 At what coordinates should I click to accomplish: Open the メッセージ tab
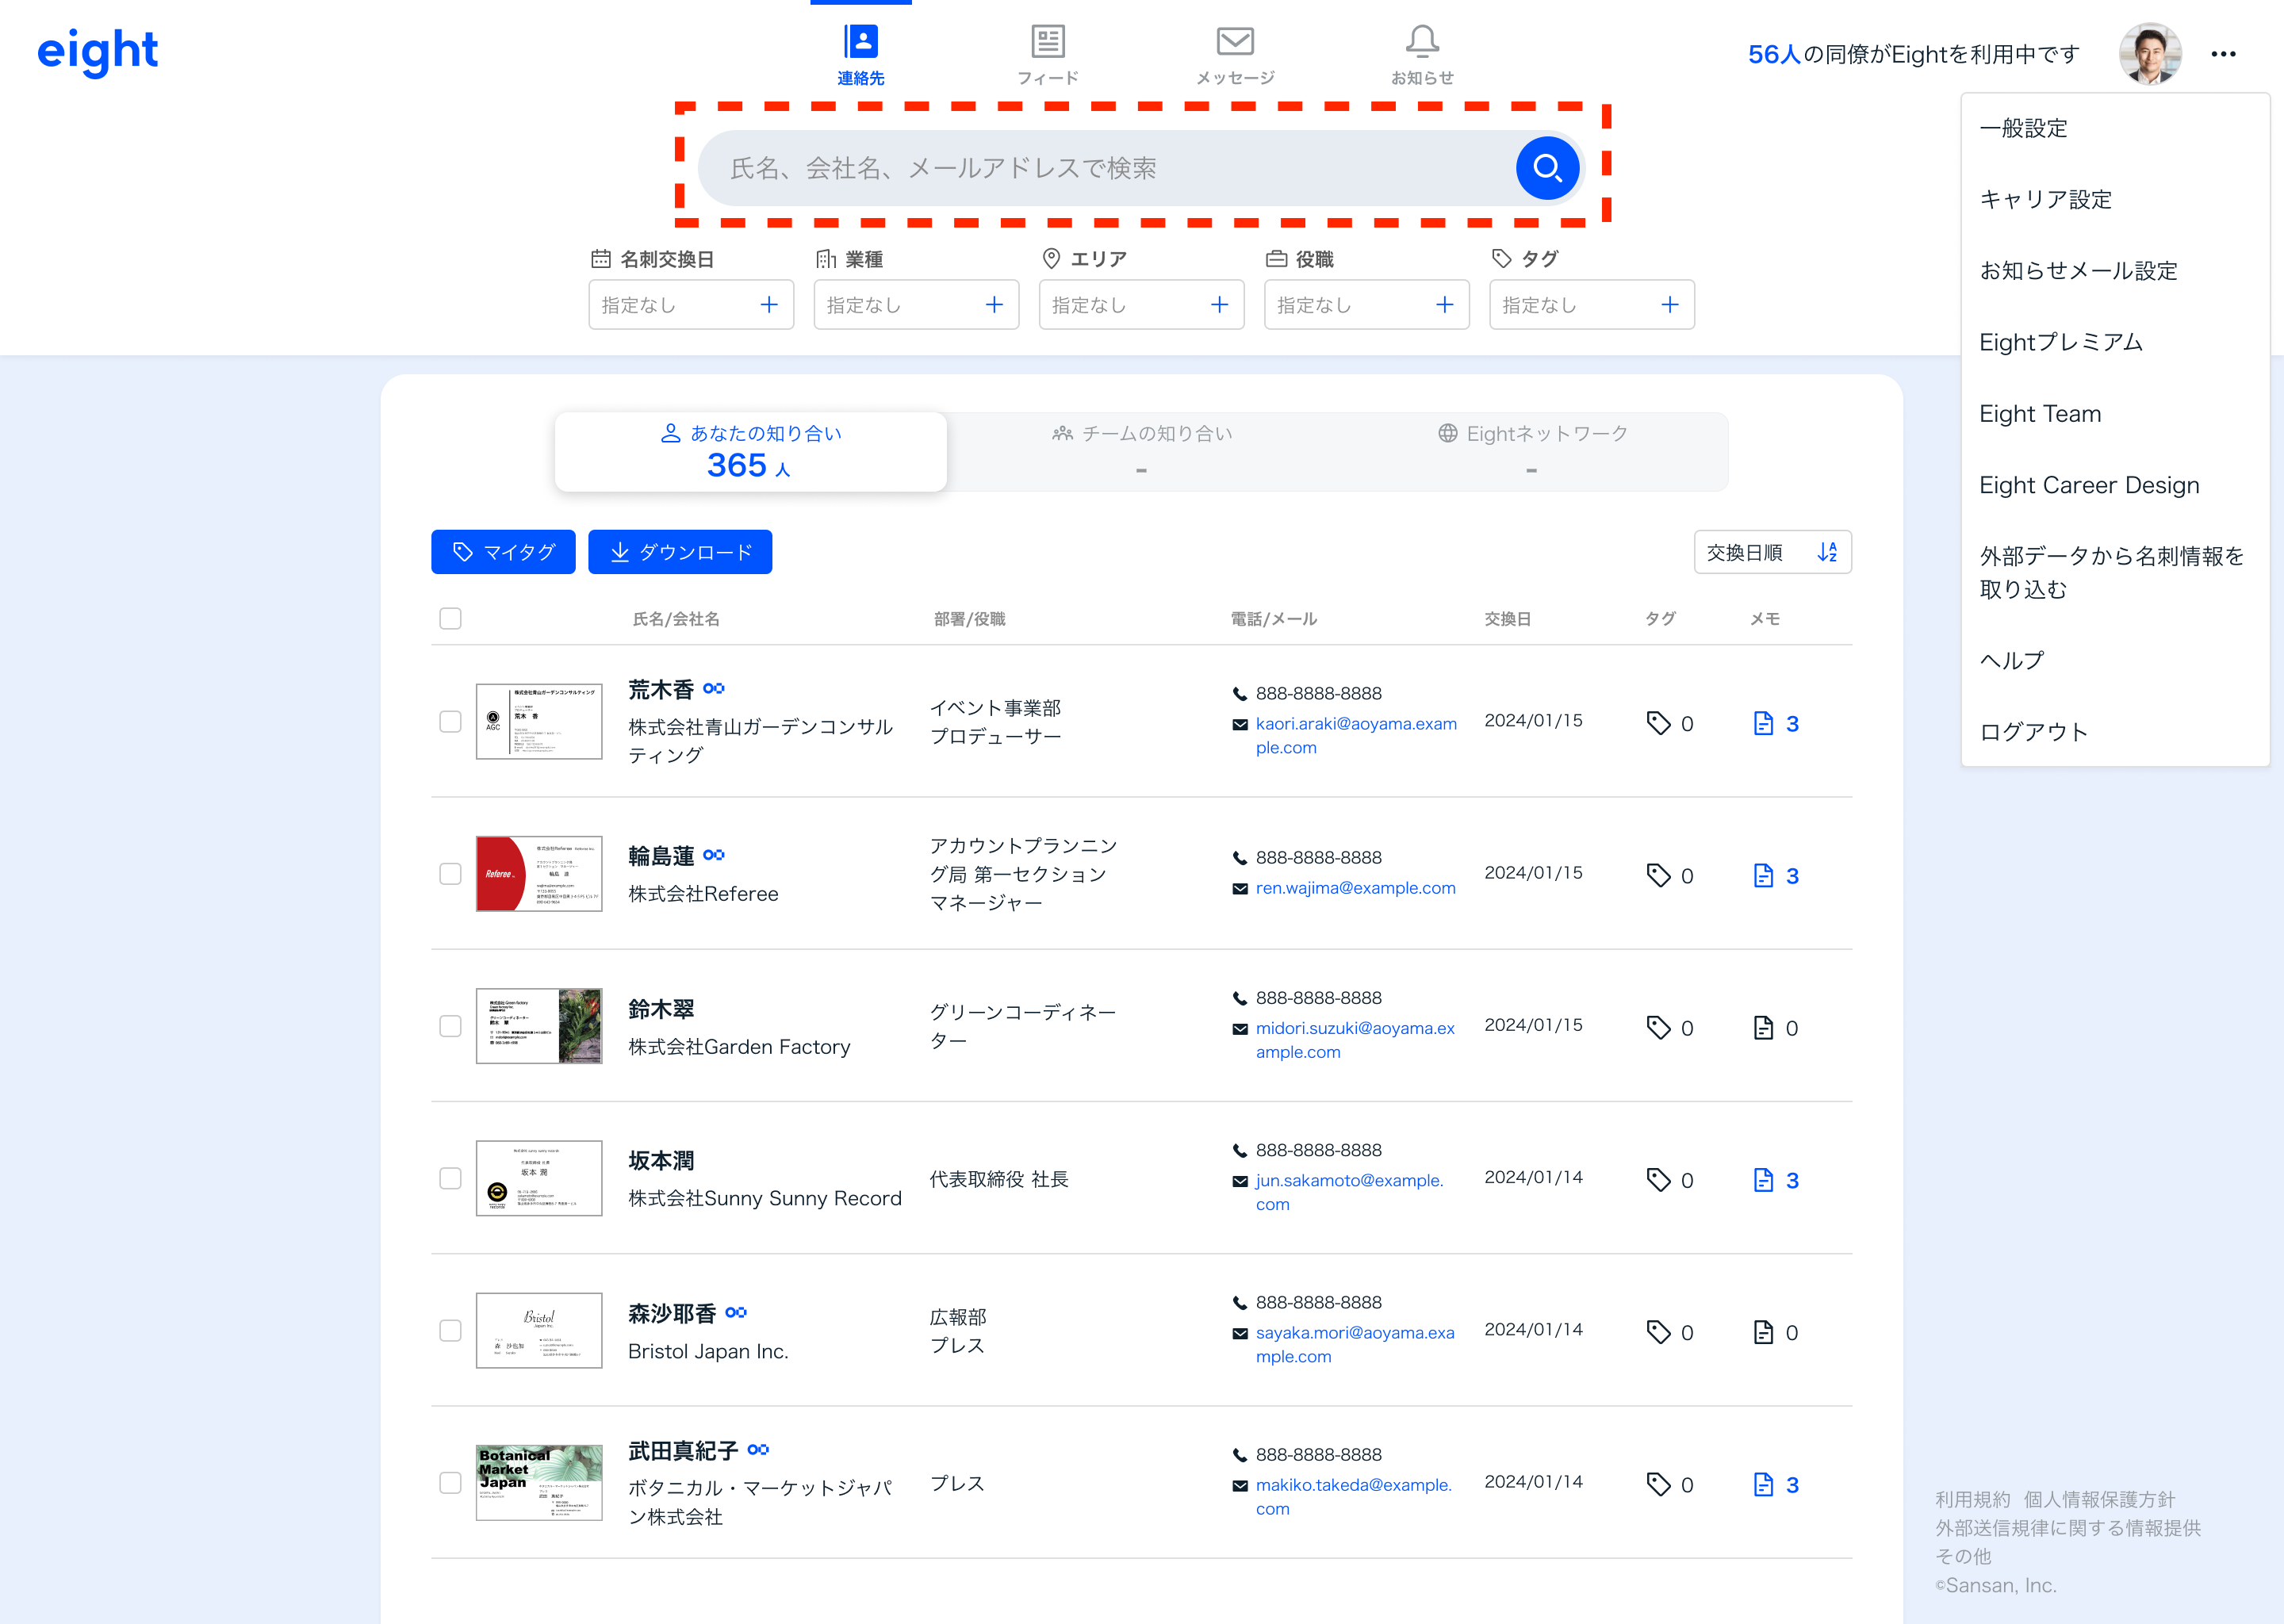click(x=1235, y=55)
